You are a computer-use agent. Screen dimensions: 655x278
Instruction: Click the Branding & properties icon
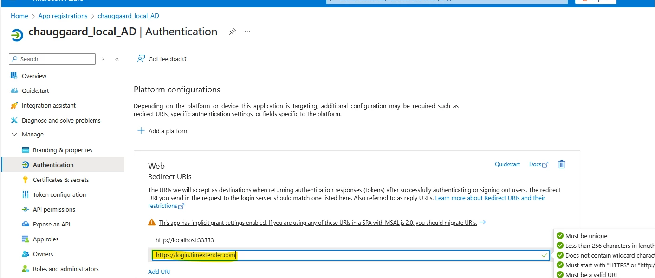click(x=26, y=150)
